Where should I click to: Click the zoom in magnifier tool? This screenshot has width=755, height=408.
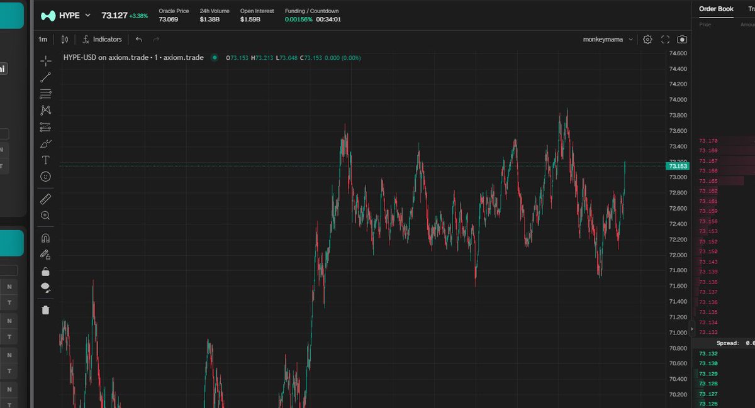45,215
